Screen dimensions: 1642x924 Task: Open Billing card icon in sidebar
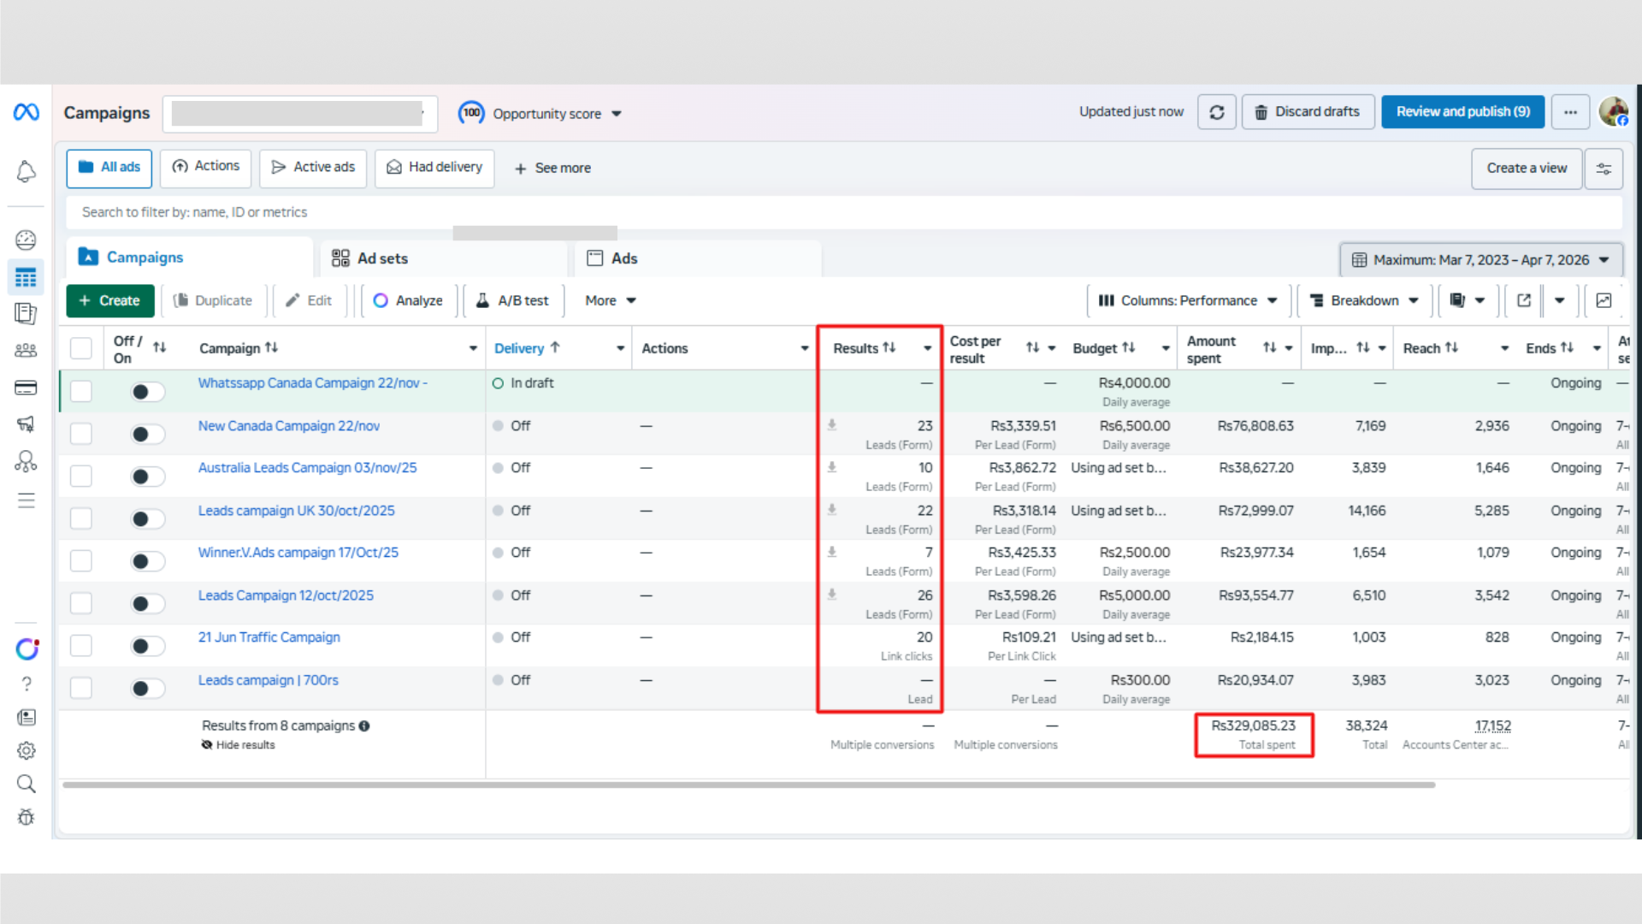click(x=26, y=388)
